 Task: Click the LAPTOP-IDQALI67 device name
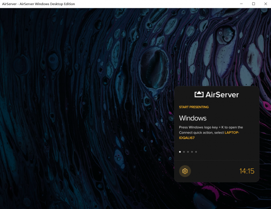coord(209,135)
